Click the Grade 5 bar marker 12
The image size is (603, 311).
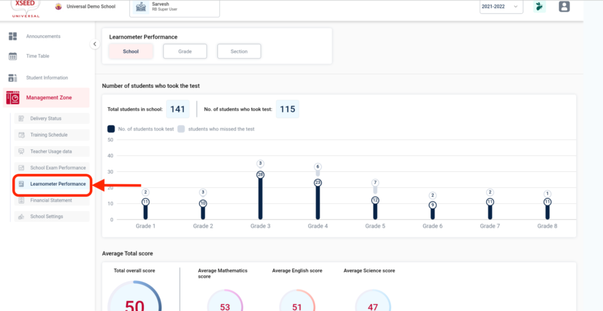pyautogui.click(x=375, y=200)
